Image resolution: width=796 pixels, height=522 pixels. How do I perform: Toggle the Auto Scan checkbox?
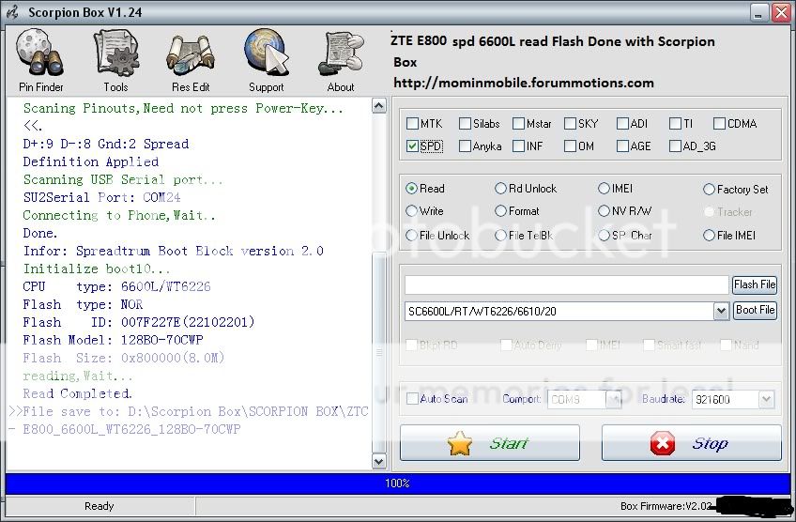tap(412, 399)
